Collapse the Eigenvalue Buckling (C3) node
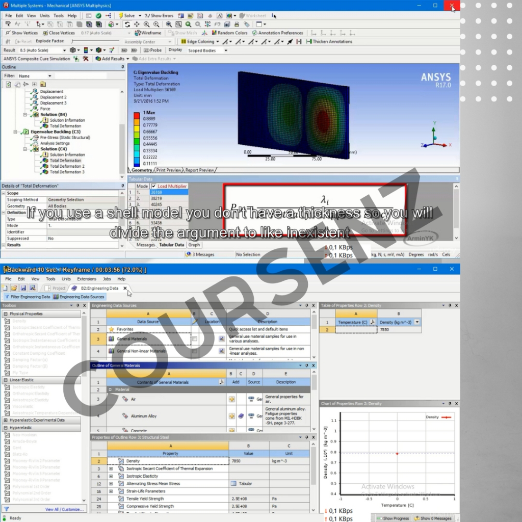522x522 pixels. (x=15, y=132)
